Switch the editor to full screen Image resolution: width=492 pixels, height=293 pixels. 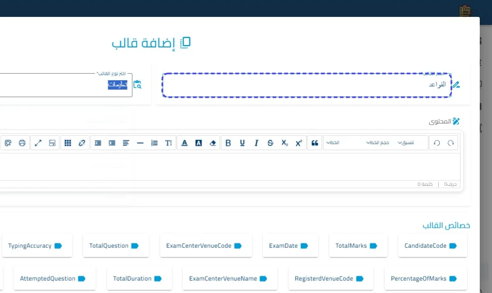pos(38,143)
